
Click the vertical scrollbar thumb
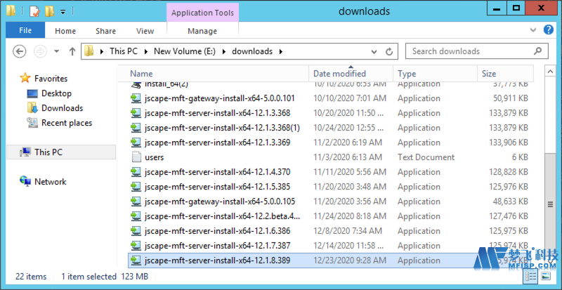[550, 205]
